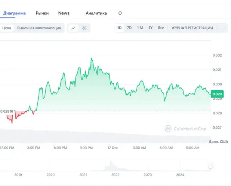Click 12 Dec on the time axis
Image resolution: width=231 pixels, height=186 pixels.
[x=113, y=148]
